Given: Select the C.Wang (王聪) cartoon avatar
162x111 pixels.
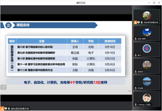Looking at the screenshot, I should (147, 98).
